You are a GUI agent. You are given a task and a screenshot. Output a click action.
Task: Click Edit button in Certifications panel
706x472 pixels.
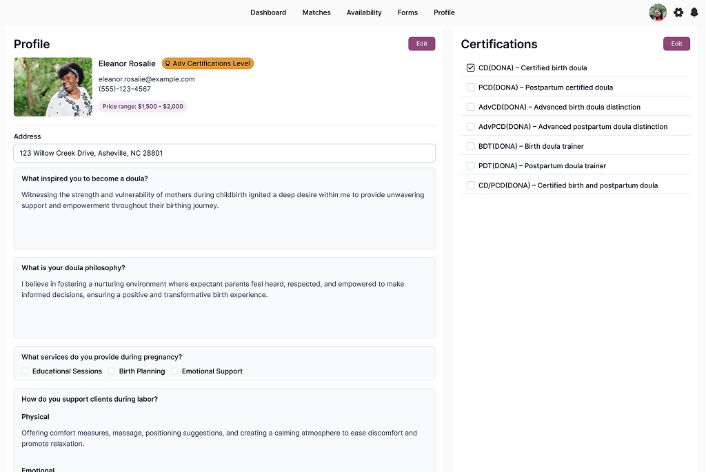[x=676, y=44]
